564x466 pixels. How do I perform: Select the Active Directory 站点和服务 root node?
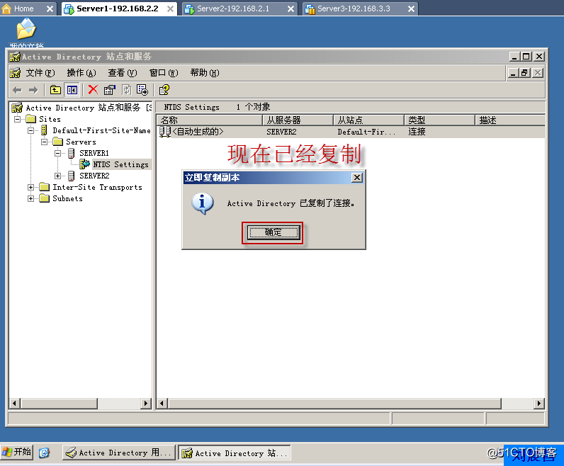click(89, 108)
